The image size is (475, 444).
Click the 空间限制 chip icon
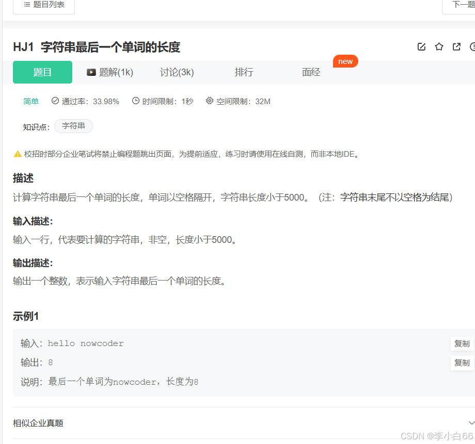tap(209, 101)
